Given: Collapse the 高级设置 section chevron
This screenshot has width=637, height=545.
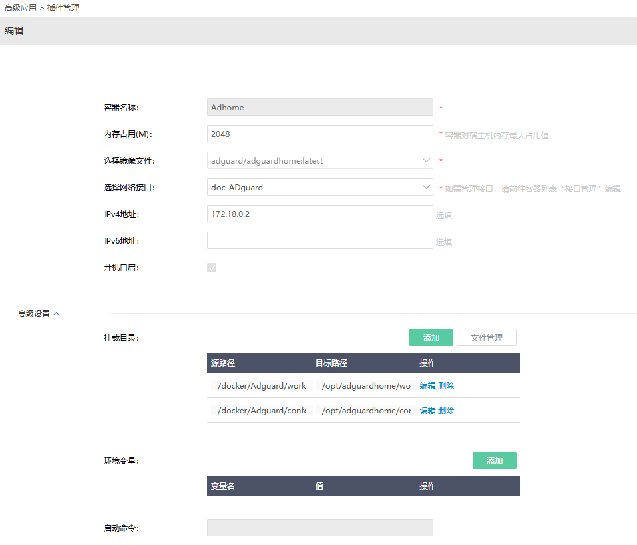Looking at the screenshot, I should tap(57, 314).
